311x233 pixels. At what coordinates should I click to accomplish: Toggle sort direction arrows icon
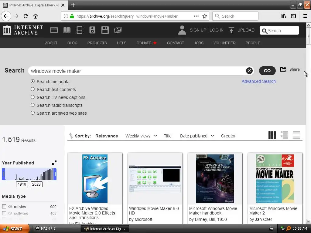click(71, 136)
